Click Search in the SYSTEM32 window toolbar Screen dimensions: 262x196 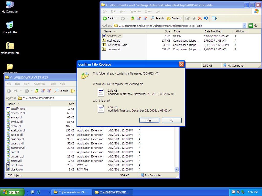point(61,91)
